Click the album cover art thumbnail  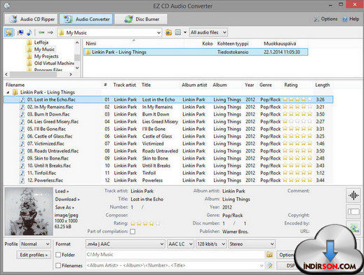click(29, 211)
